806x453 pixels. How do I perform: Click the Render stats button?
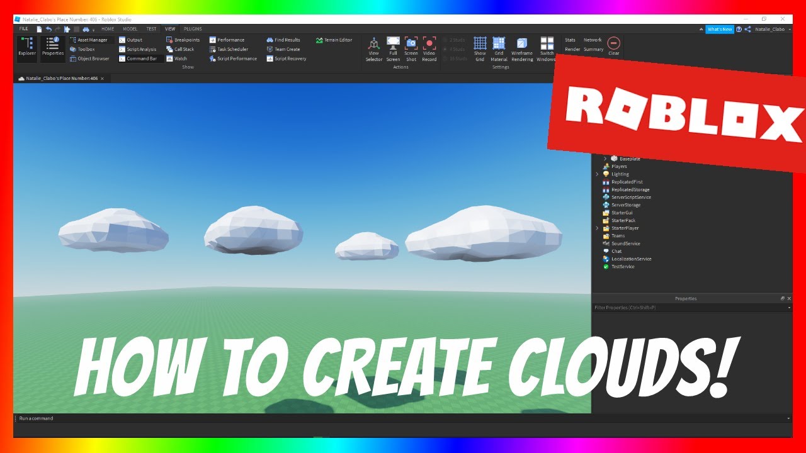pyautogui.click(x=572, y=49)
